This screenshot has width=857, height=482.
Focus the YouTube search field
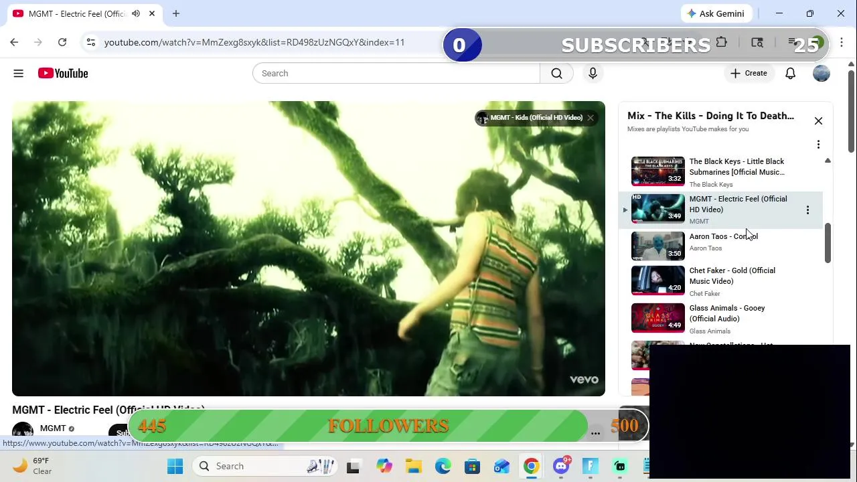[396, 73]
